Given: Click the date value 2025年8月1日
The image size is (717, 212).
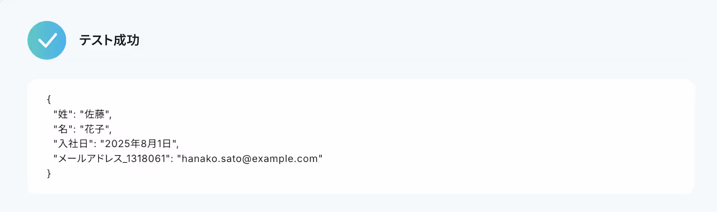Looking at the screenshot, I should 138,144.
